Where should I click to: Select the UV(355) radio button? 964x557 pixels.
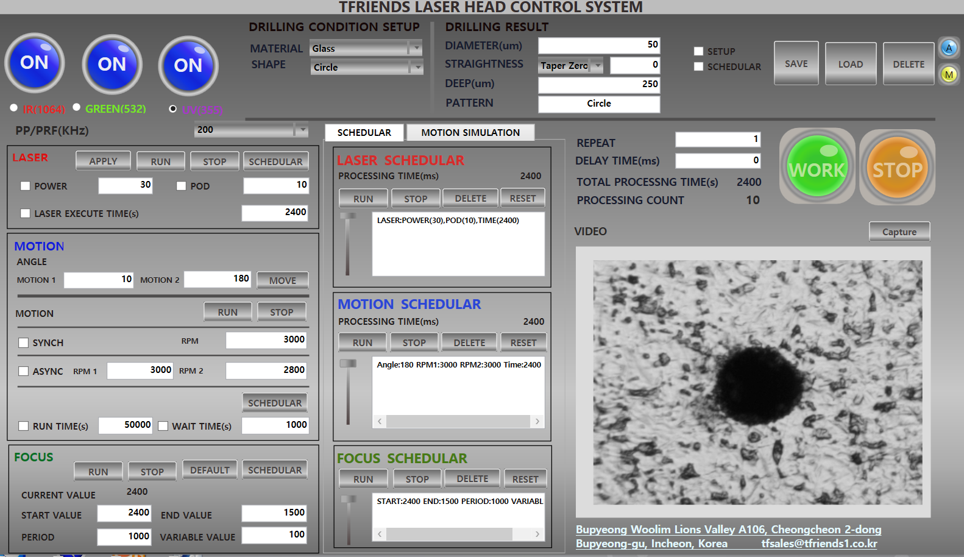point(173,108)
